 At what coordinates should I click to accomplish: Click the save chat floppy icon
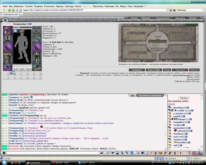(x=117, y=153)
